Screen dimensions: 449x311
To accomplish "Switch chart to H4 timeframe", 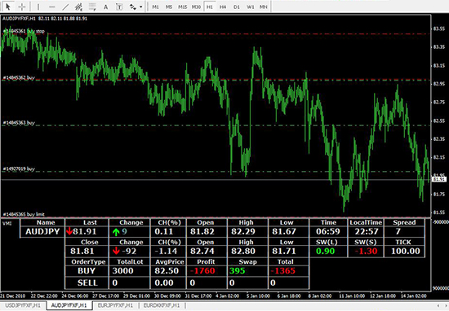I will [223, 7].
